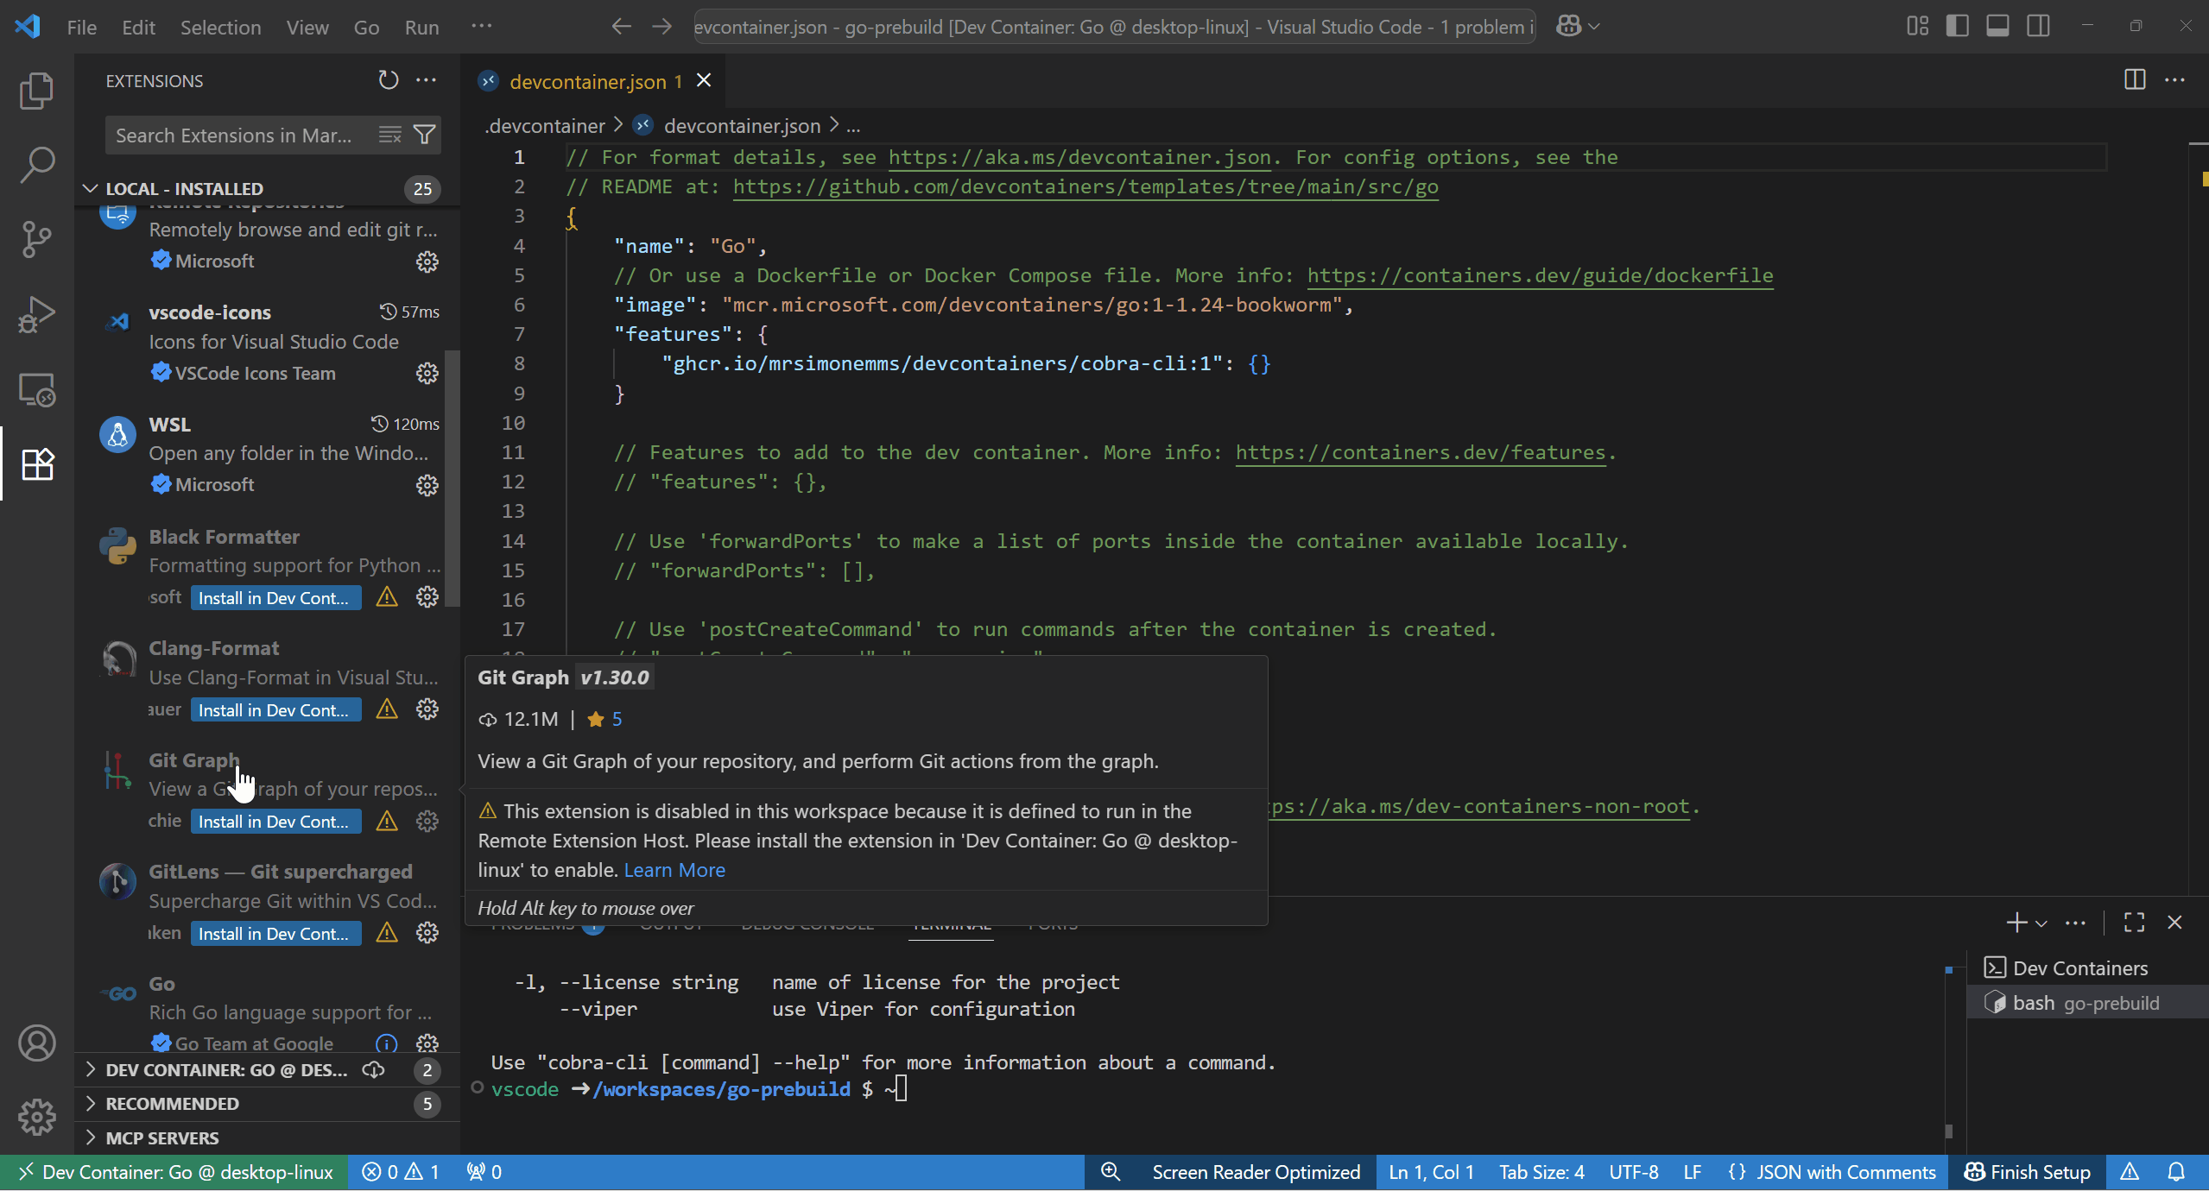2209x1191 pixels.
Task: Refresh the extensions list
Action: coord(389,80)
